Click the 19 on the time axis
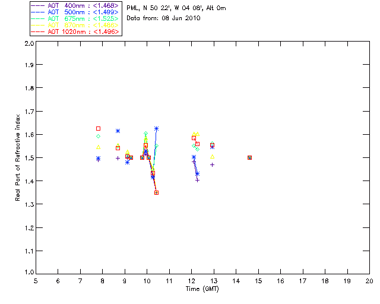This screenshot has height=304, width=380. point(347,281)
